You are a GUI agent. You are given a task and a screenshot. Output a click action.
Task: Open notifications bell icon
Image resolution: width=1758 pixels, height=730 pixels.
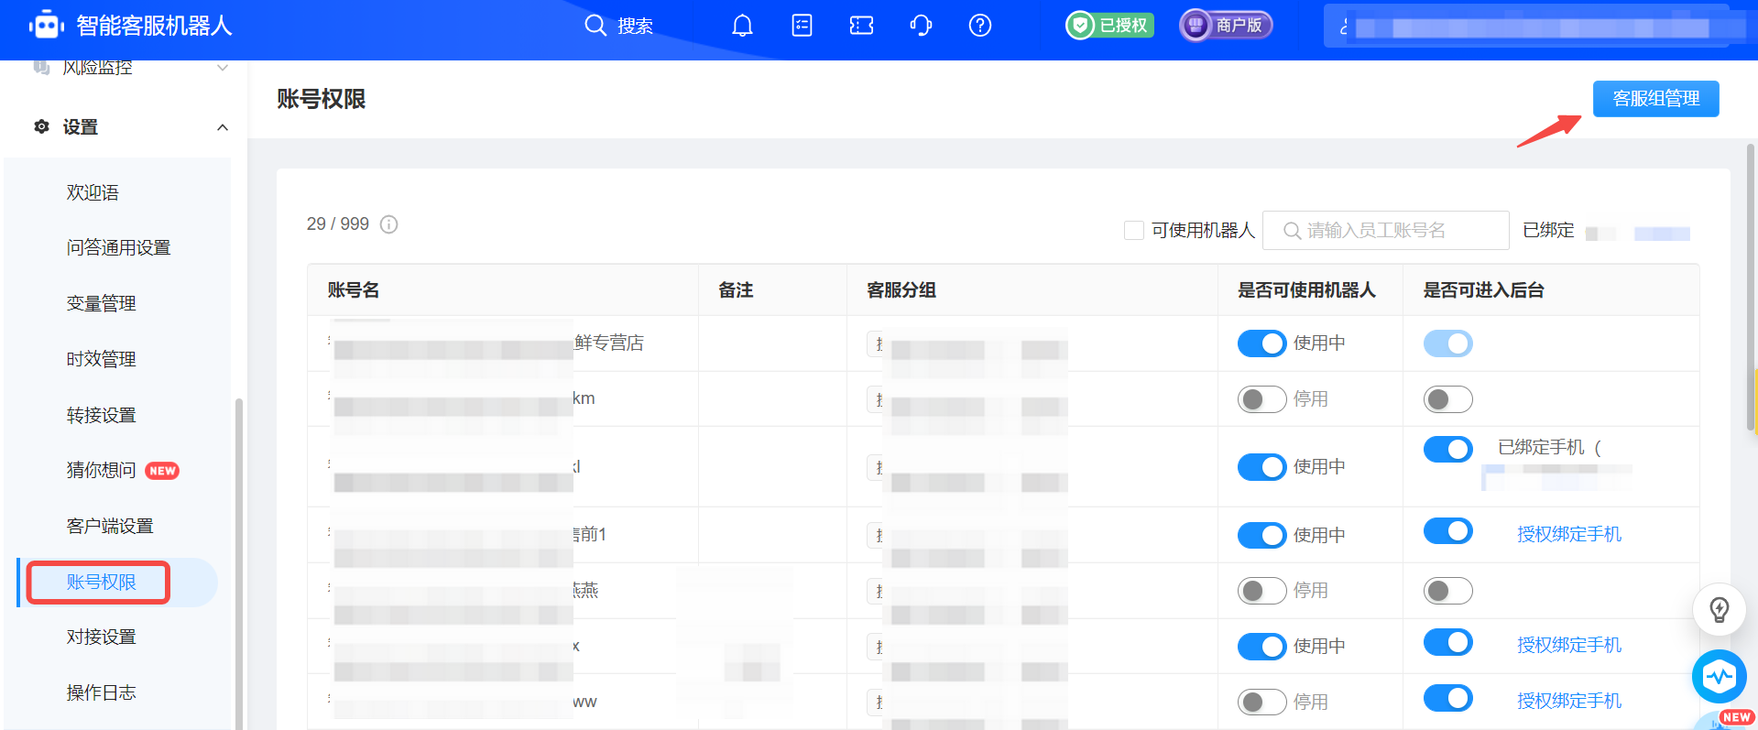(742, 26)
